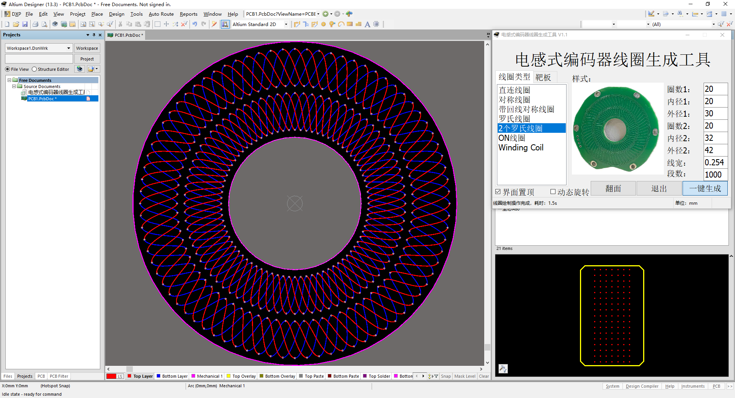Click the Workspace button

tap(87, 48)
